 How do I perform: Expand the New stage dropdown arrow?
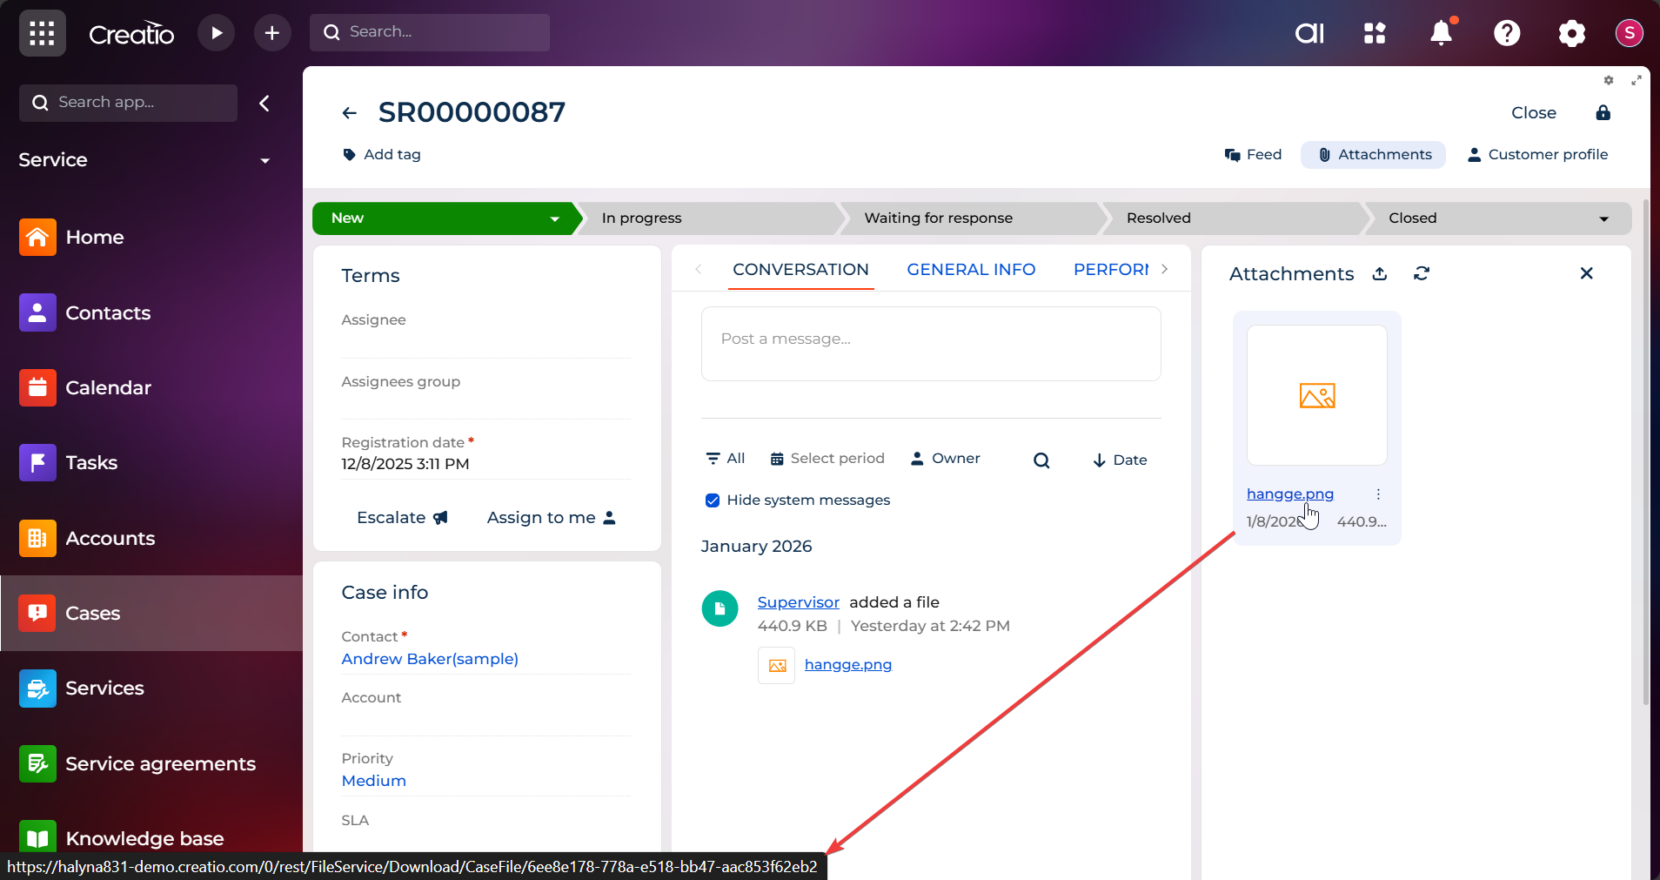(554, 218)
